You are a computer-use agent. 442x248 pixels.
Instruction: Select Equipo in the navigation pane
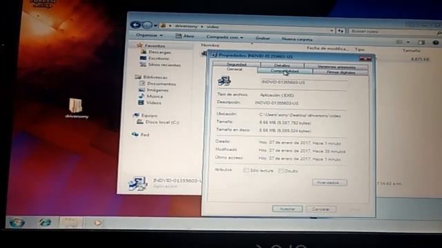[149, 116]
